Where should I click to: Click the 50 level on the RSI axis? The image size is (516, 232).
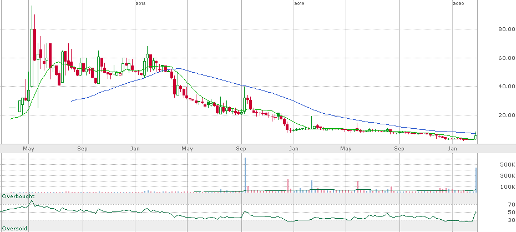(511, 212)
